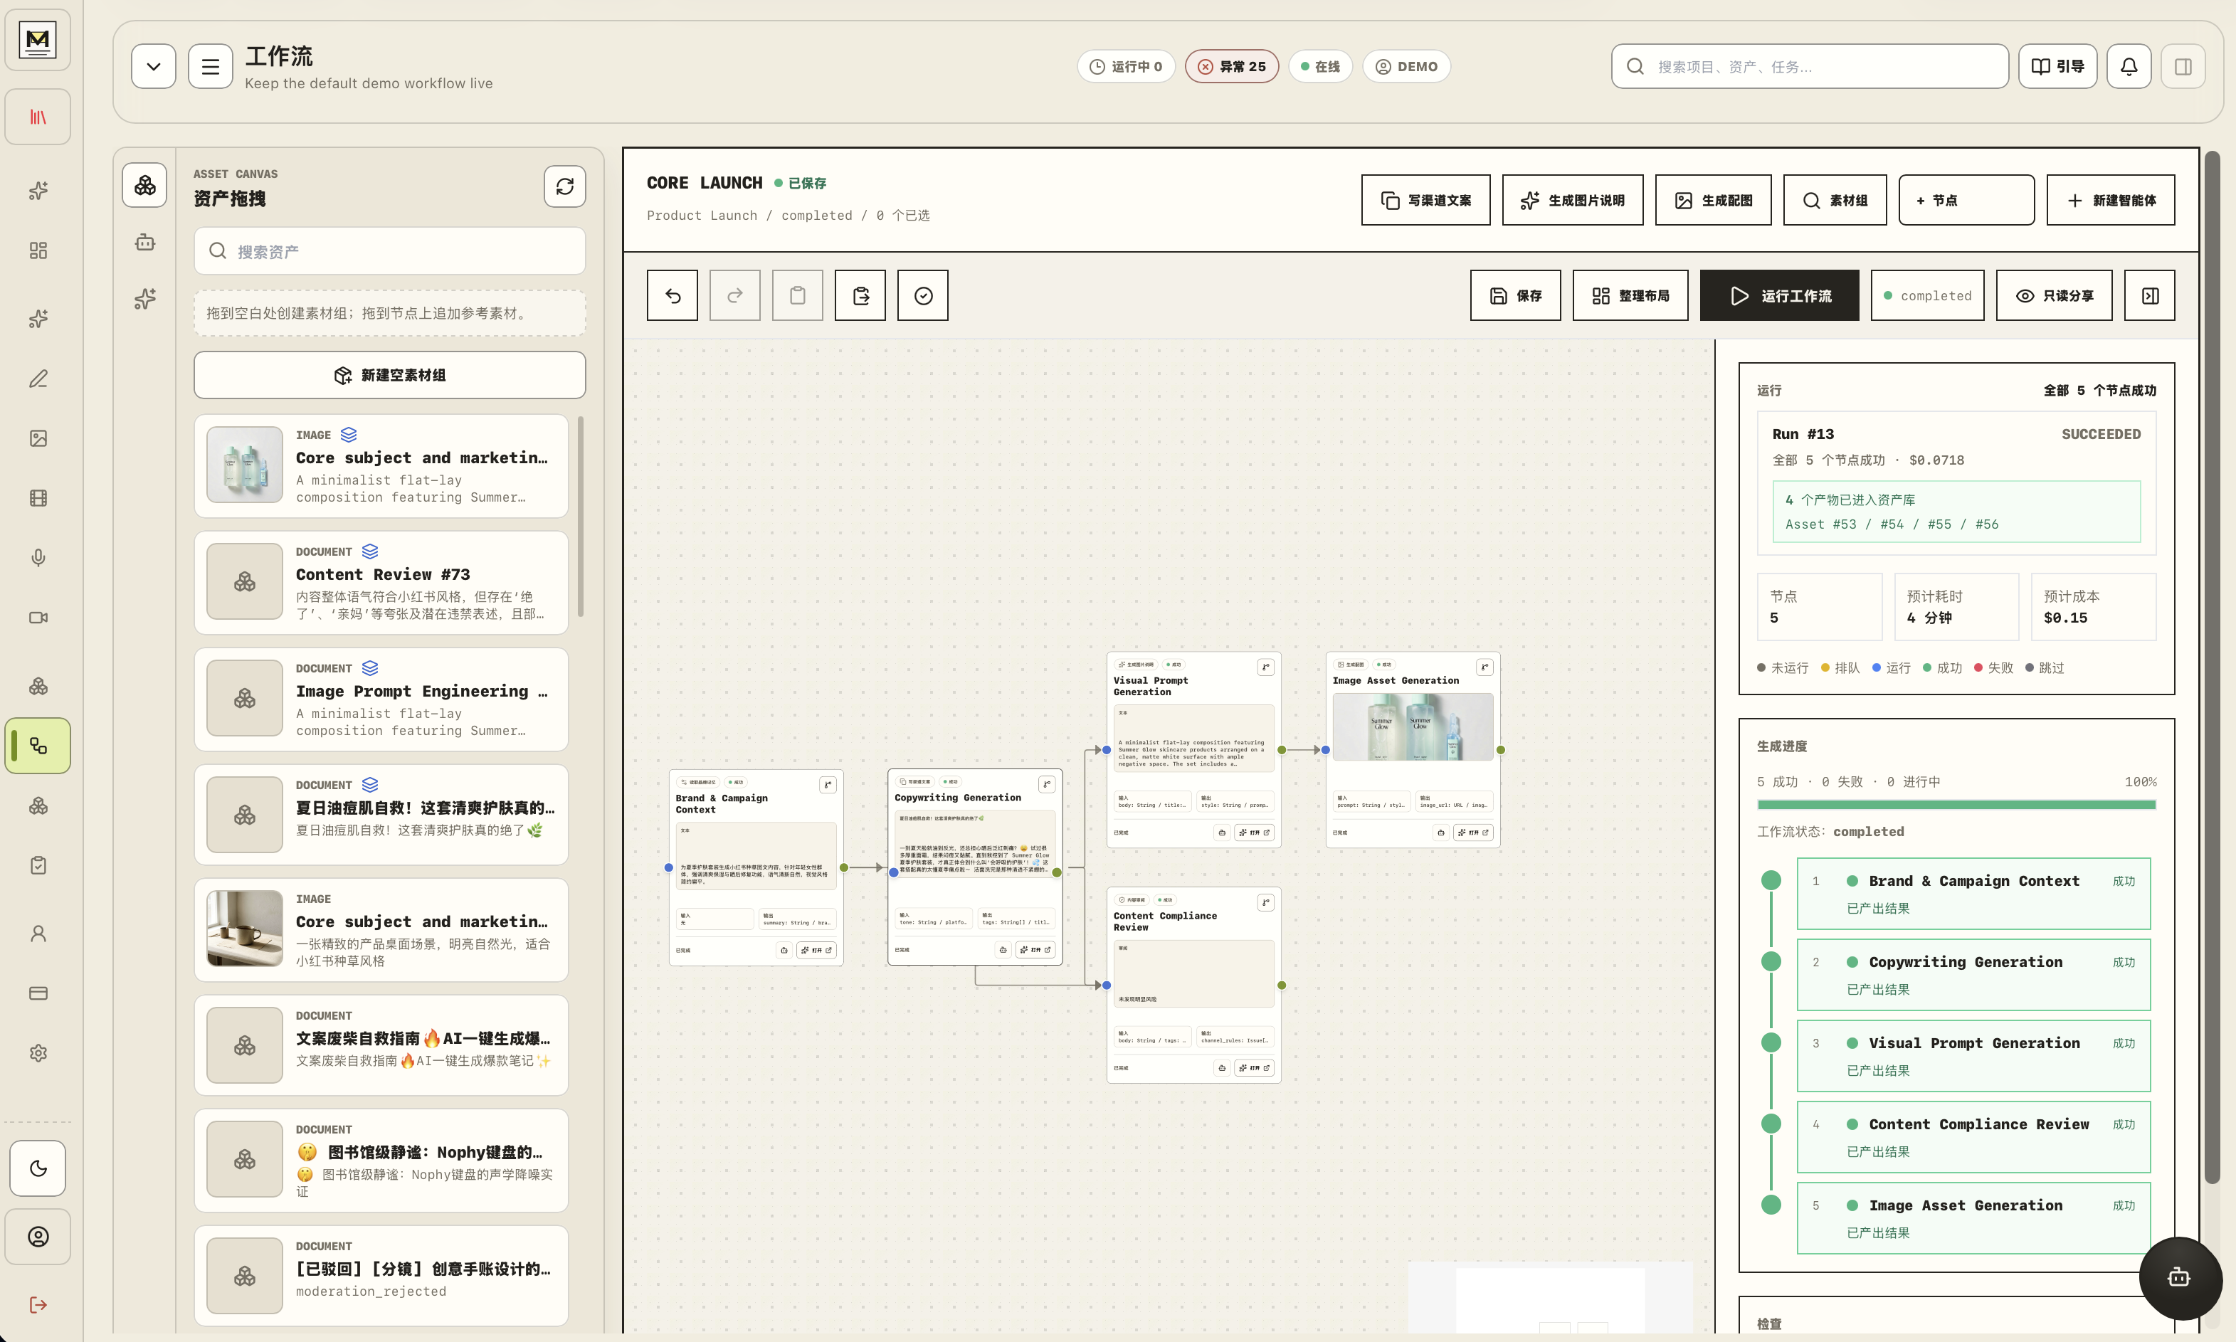Open the clipboard-check icon in left sidebar
The width and height of the screenshot is (2236, 1342).
point(38,865)
